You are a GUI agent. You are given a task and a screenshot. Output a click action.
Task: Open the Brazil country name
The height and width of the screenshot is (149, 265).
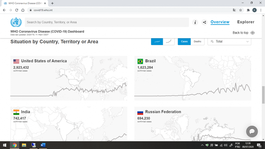coord(150,61)
